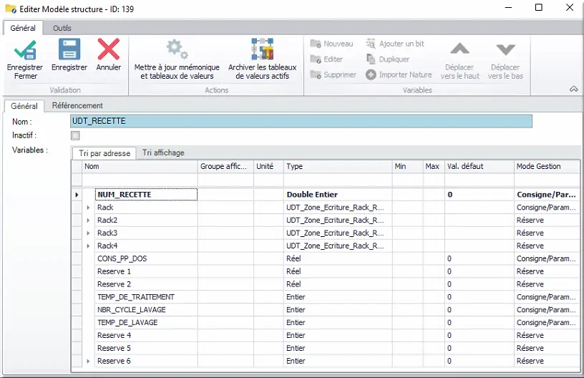Switch to the Référencement tab

coord(77,106)
